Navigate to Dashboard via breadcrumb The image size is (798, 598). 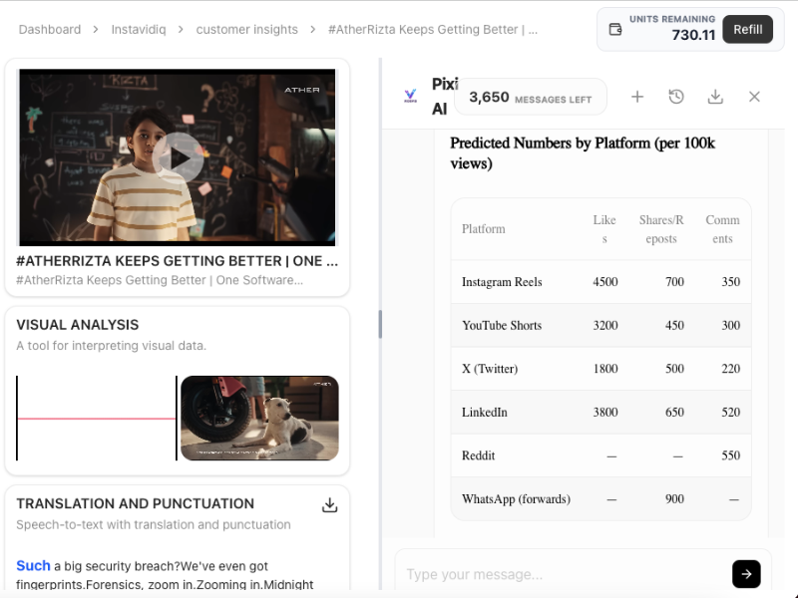coord(50,30)
